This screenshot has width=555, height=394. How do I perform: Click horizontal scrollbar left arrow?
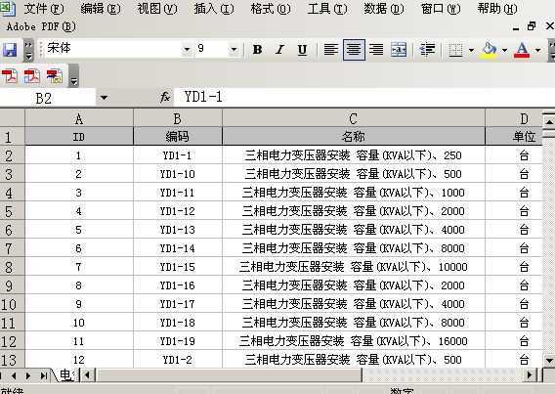tap(87, 374)
